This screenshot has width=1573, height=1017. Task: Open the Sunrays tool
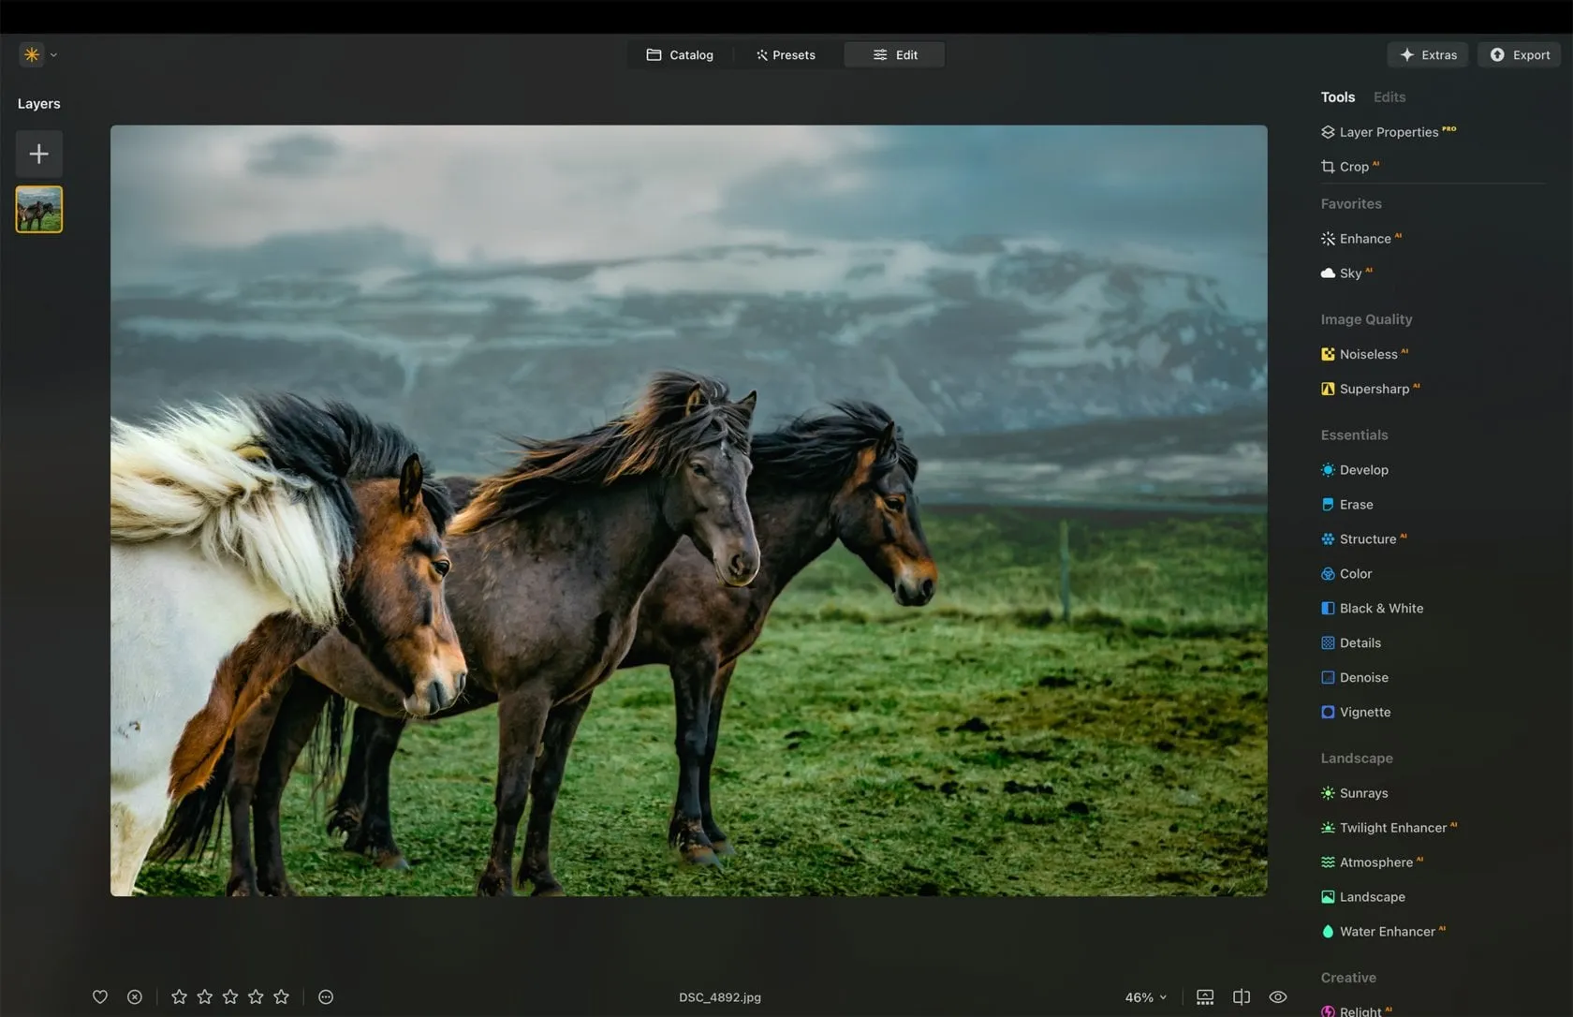1362,793
